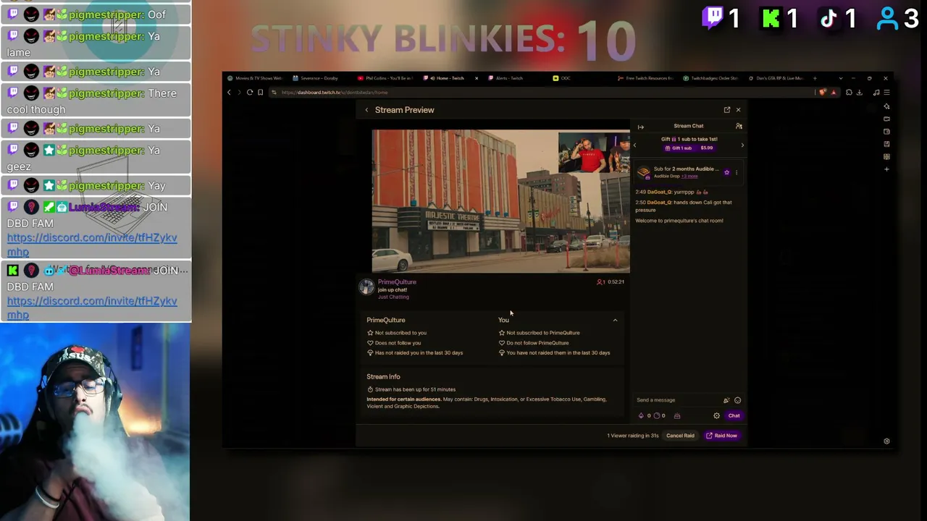Viewport: 927px width, 521px height.
Task: Show next chat promo banner
Action: 742,145
